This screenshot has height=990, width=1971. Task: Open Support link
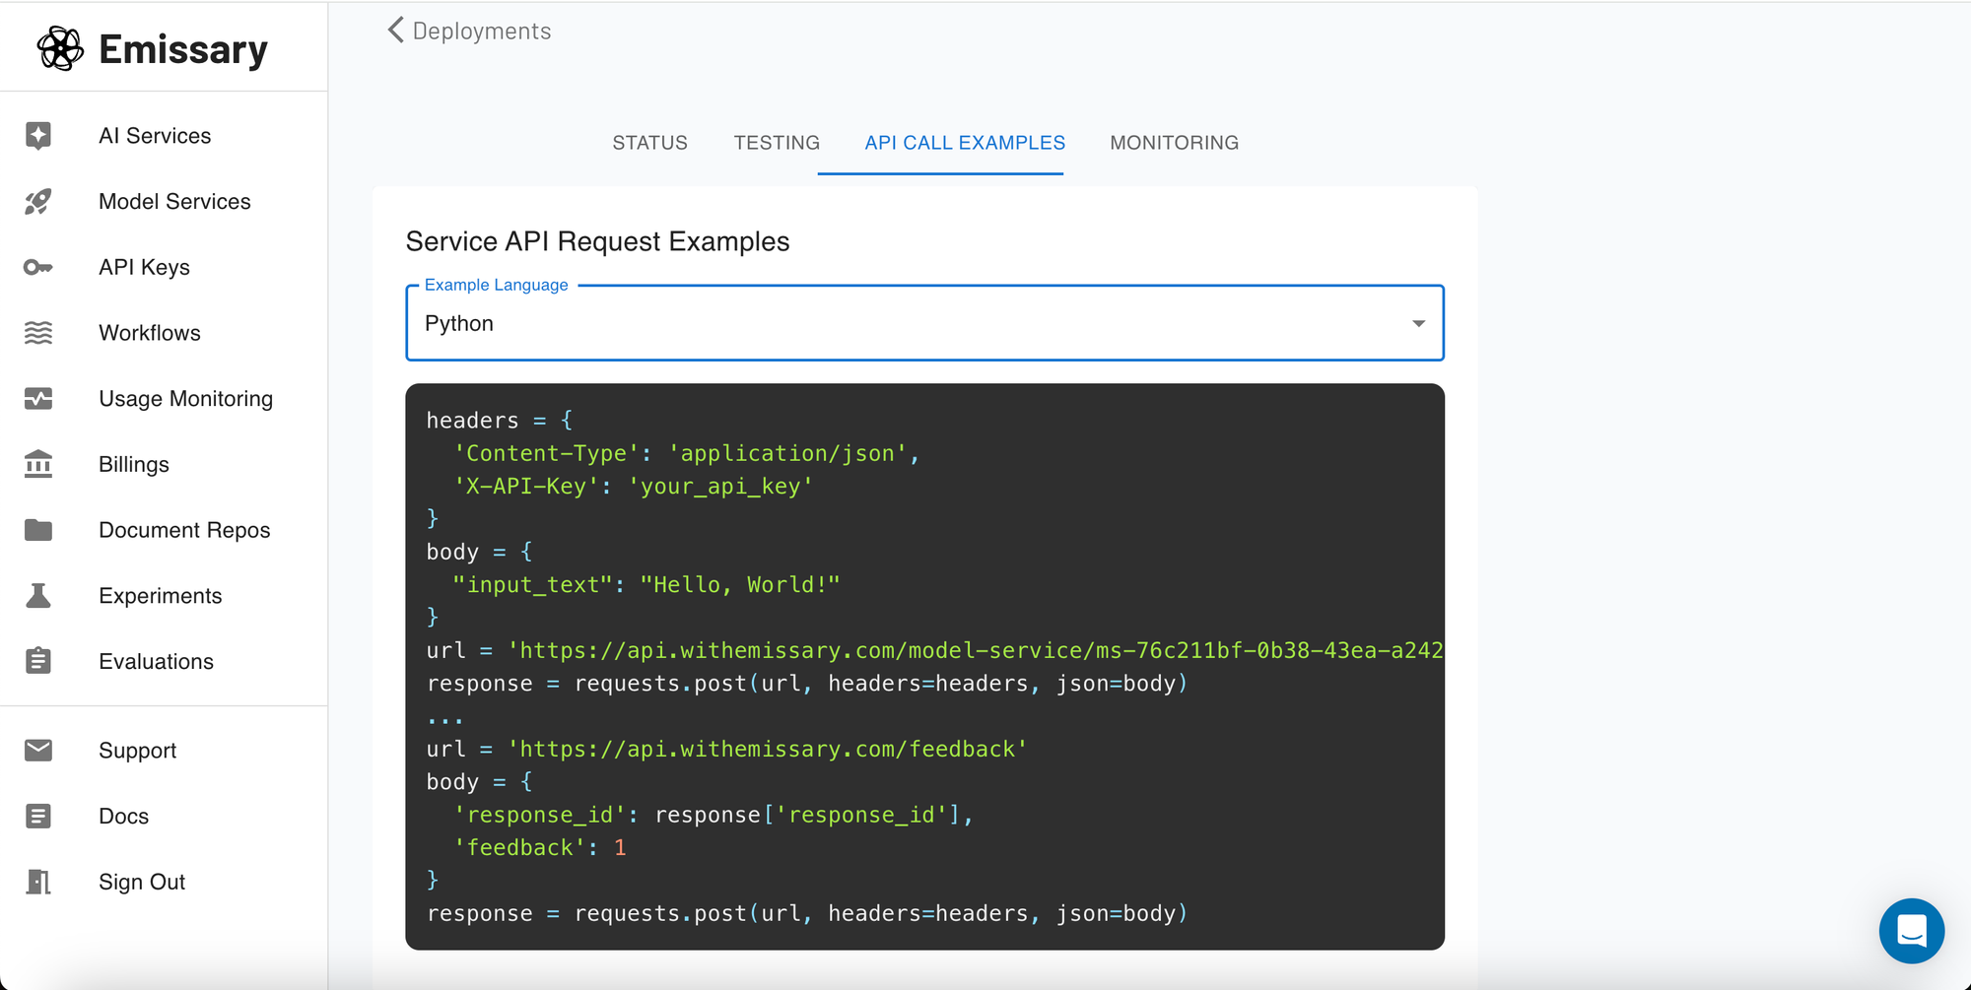[x=137, y=750]
